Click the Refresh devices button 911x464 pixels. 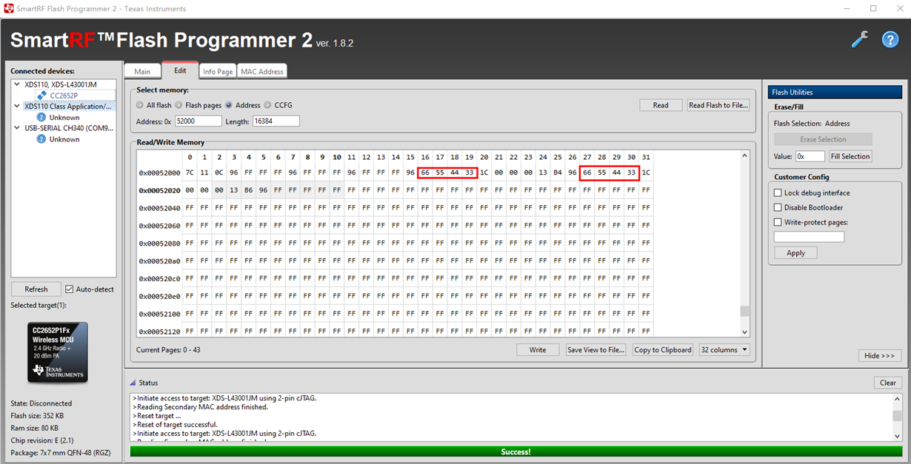[x=36, y=289]
